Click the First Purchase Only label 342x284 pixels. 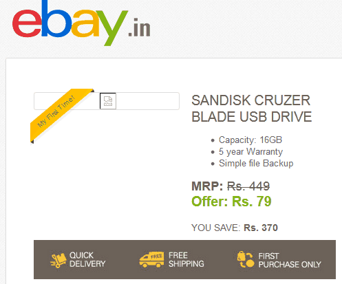(290, 260)
